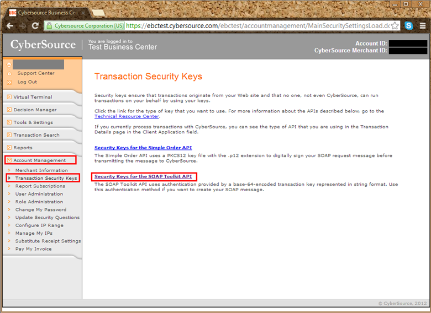Collapse Account Management menu arrow
Image resolution: width=431 pixels, height=313 pixels.
(9, 160)
